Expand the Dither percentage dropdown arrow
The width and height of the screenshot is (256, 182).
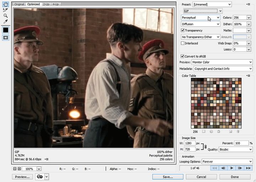click(249, 24)
